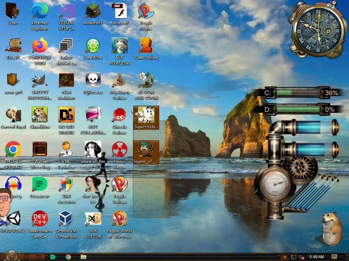The height and width of the screenshot is (261, 349).
Task: Click the hamster desktop gadget
Action: [332, 229]
